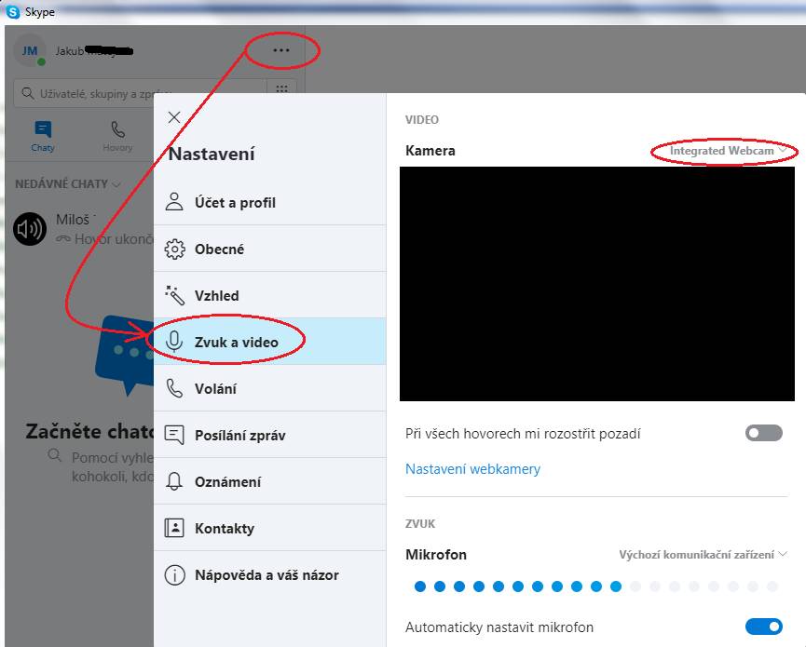Click the Jakub profile name

pyautogui.click(x=94, y=51)
